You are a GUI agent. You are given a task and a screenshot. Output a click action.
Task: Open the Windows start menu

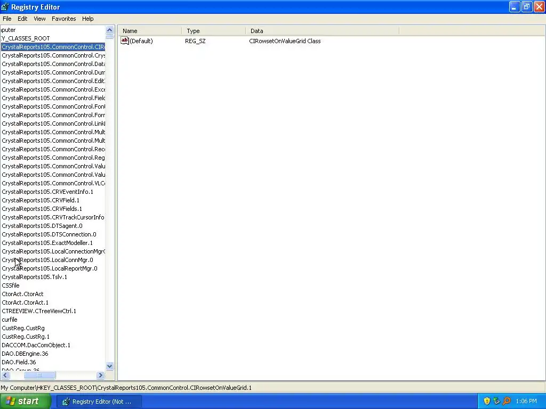point(26,402)
